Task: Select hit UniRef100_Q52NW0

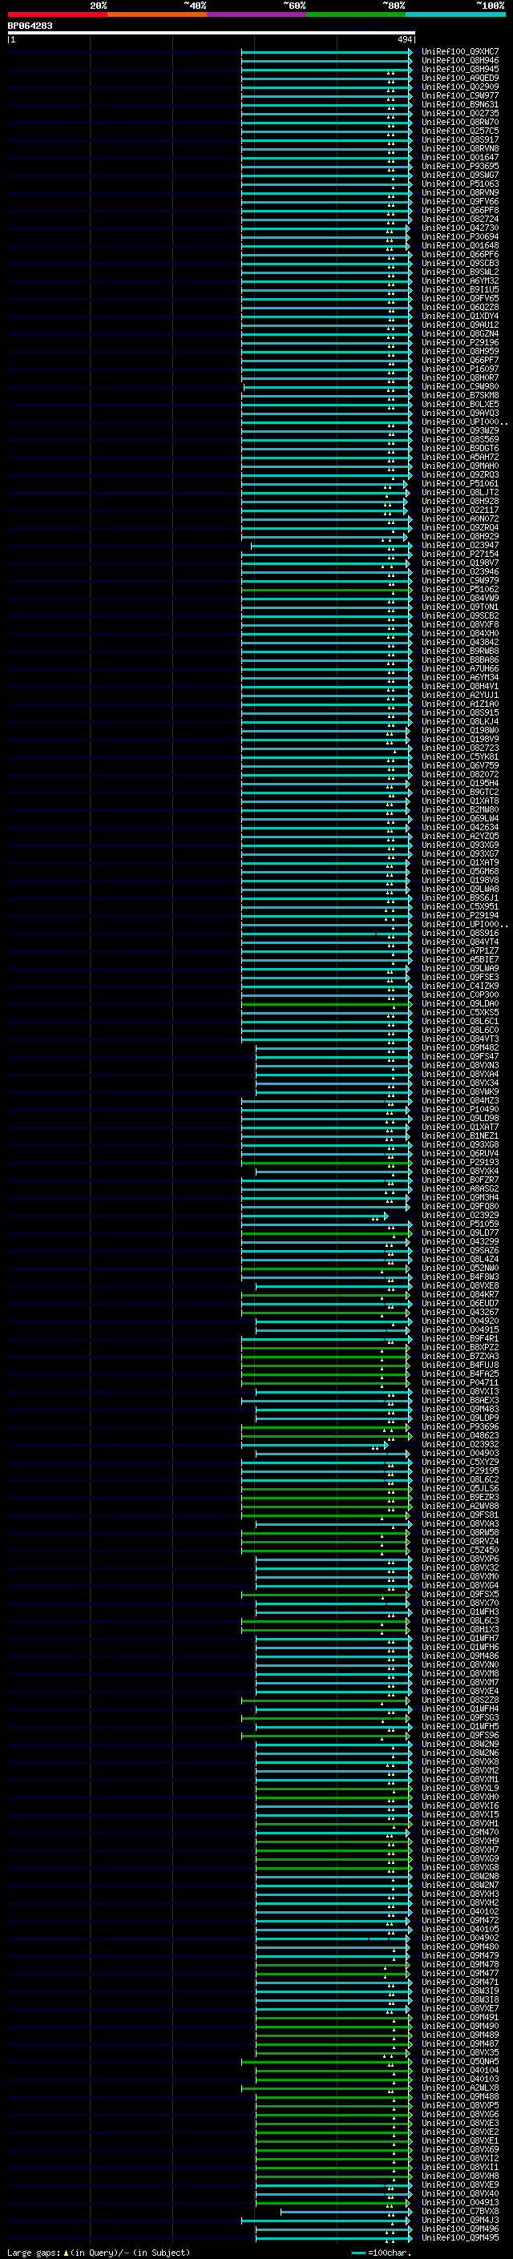Action: (x=460, y=1269)
